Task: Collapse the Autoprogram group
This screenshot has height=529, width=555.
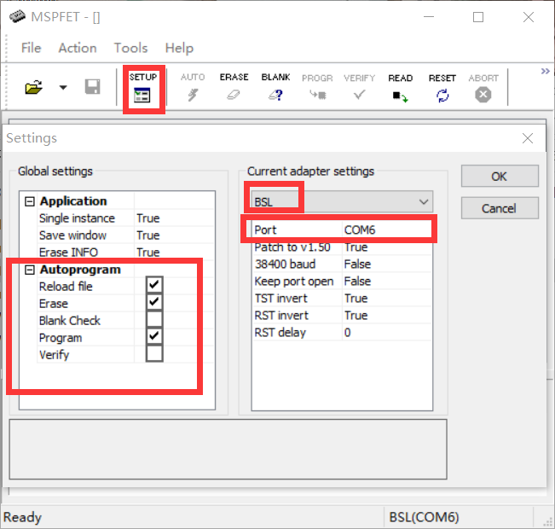Action: (x=29, y=270)
